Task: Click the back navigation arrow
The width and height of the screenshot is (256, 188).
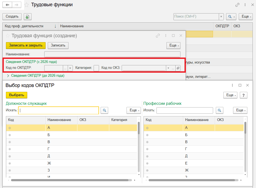Action: click(x=7, y=5)
